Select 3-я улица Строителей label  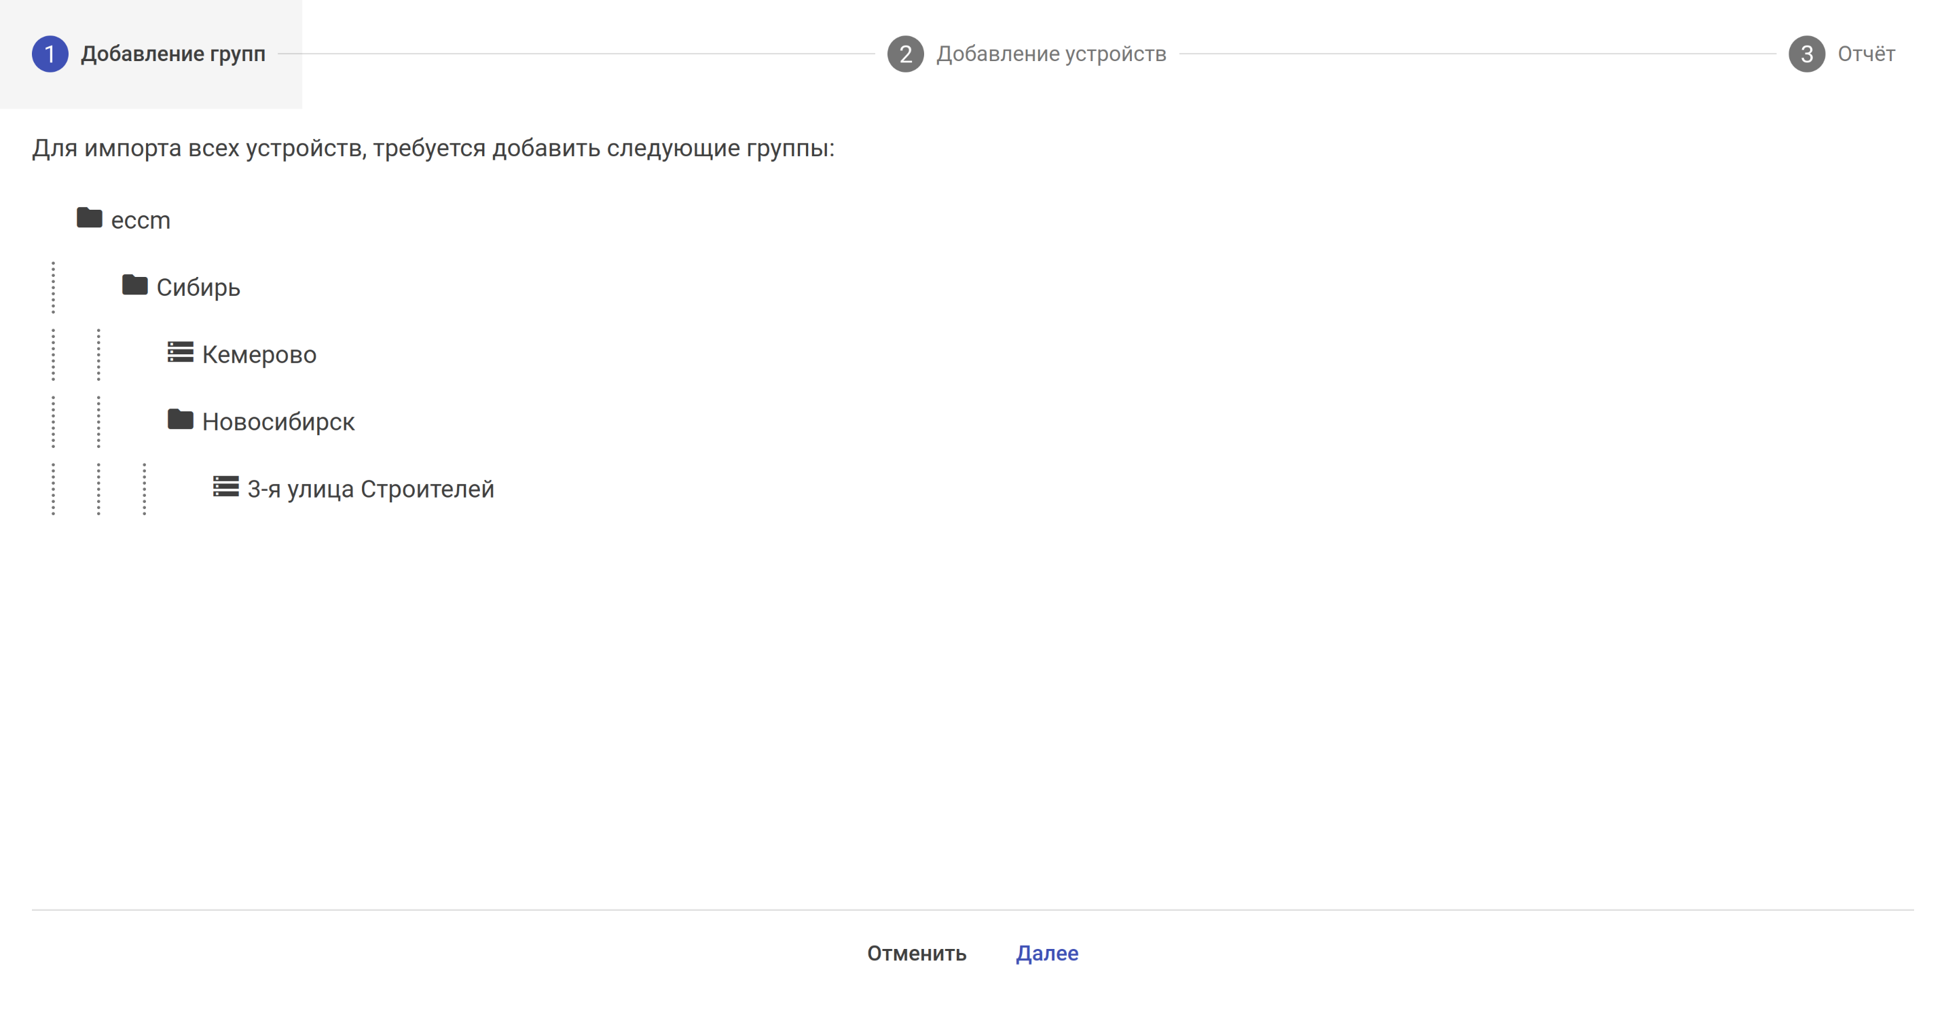[x=371, y=489]
